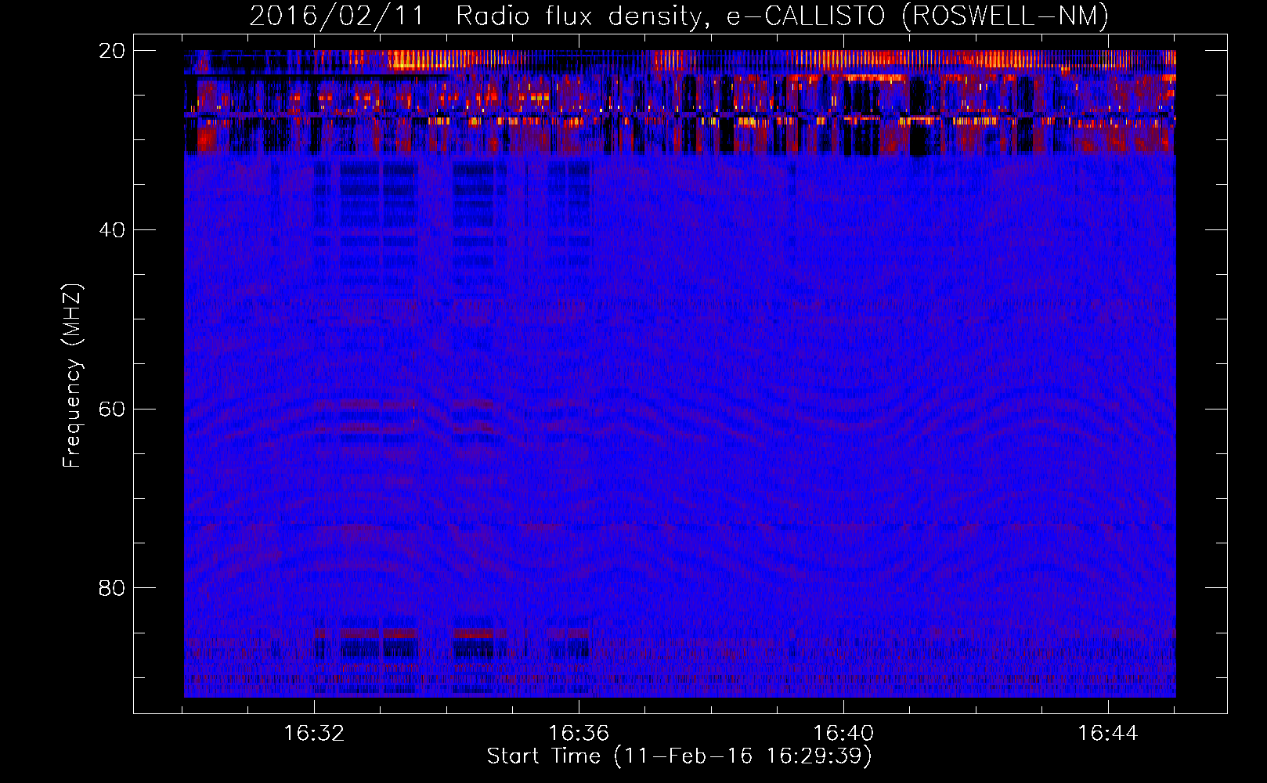Click the '16:32' time tick label

coord(314,734)
